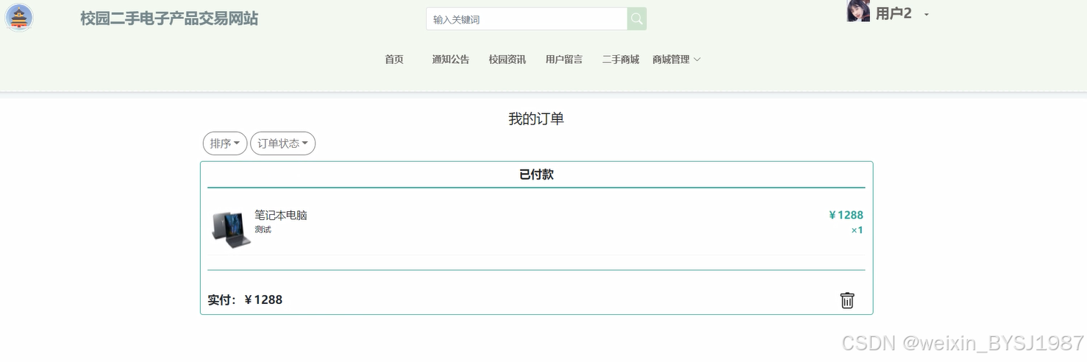Image resolution: width=1087 pixels, height=362 pixels.
Task: Open the 排序 dropdown
Action: [x=225, y=143]
